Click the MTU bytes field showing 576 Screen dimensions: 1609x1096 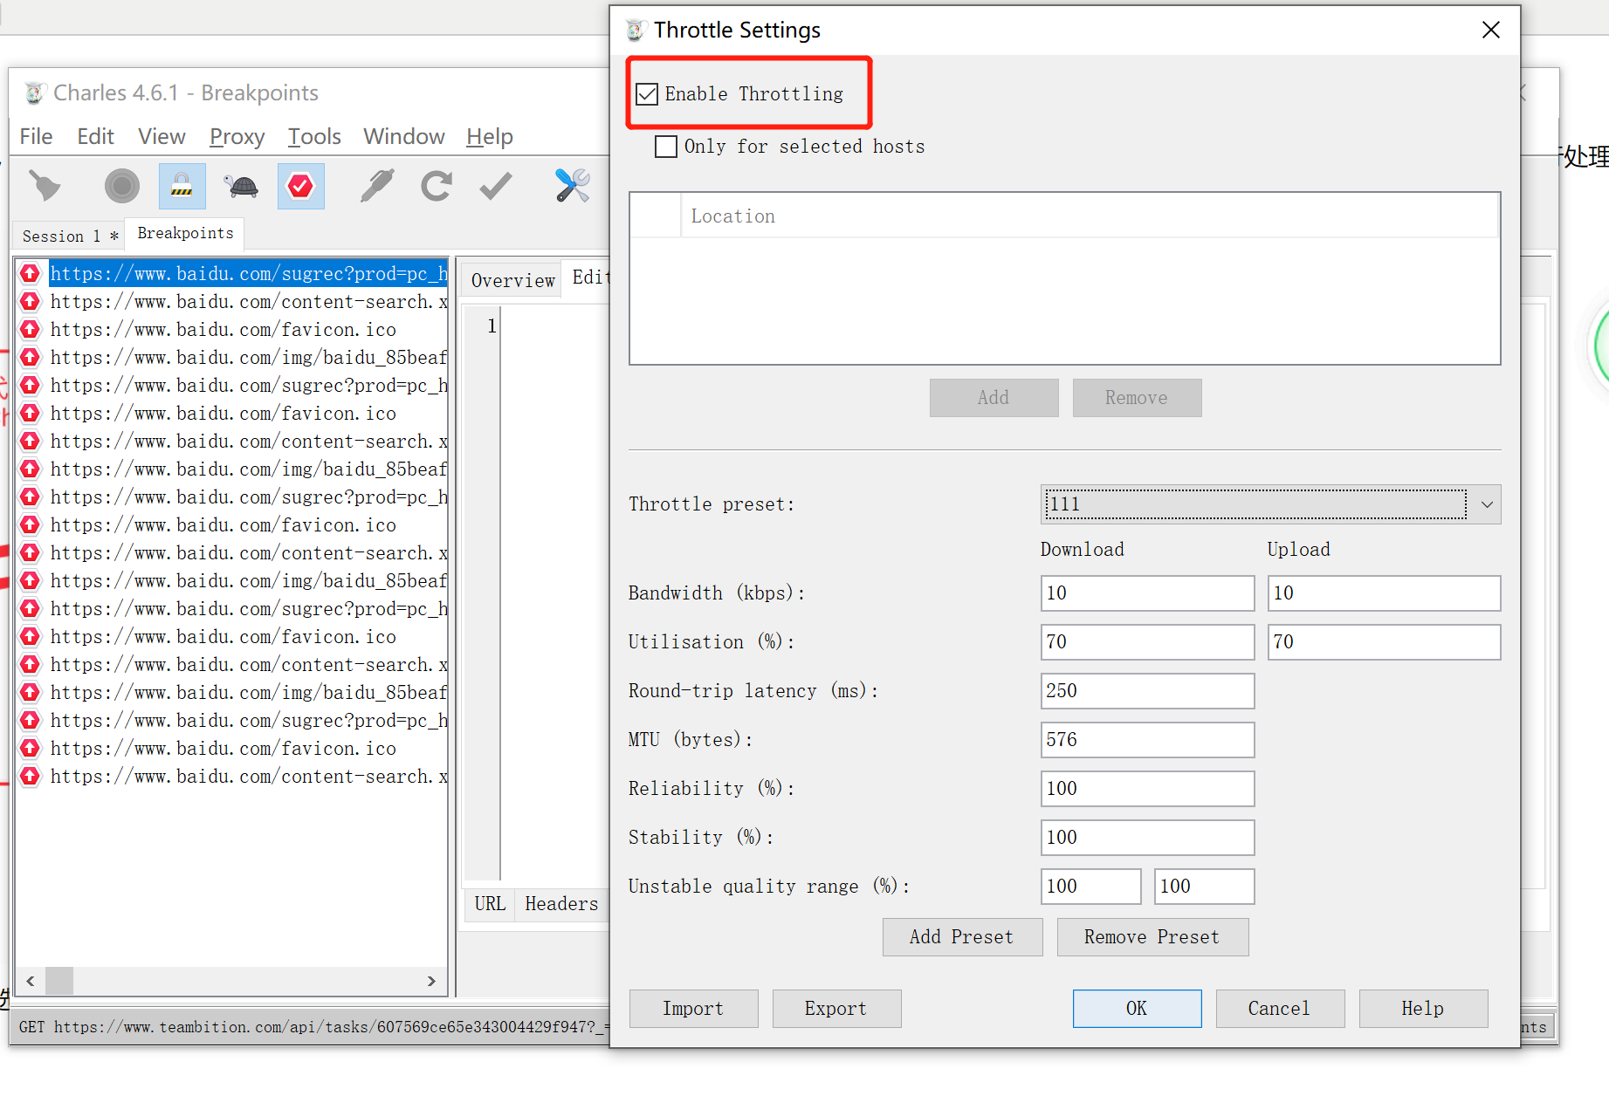coord(1147,740)
